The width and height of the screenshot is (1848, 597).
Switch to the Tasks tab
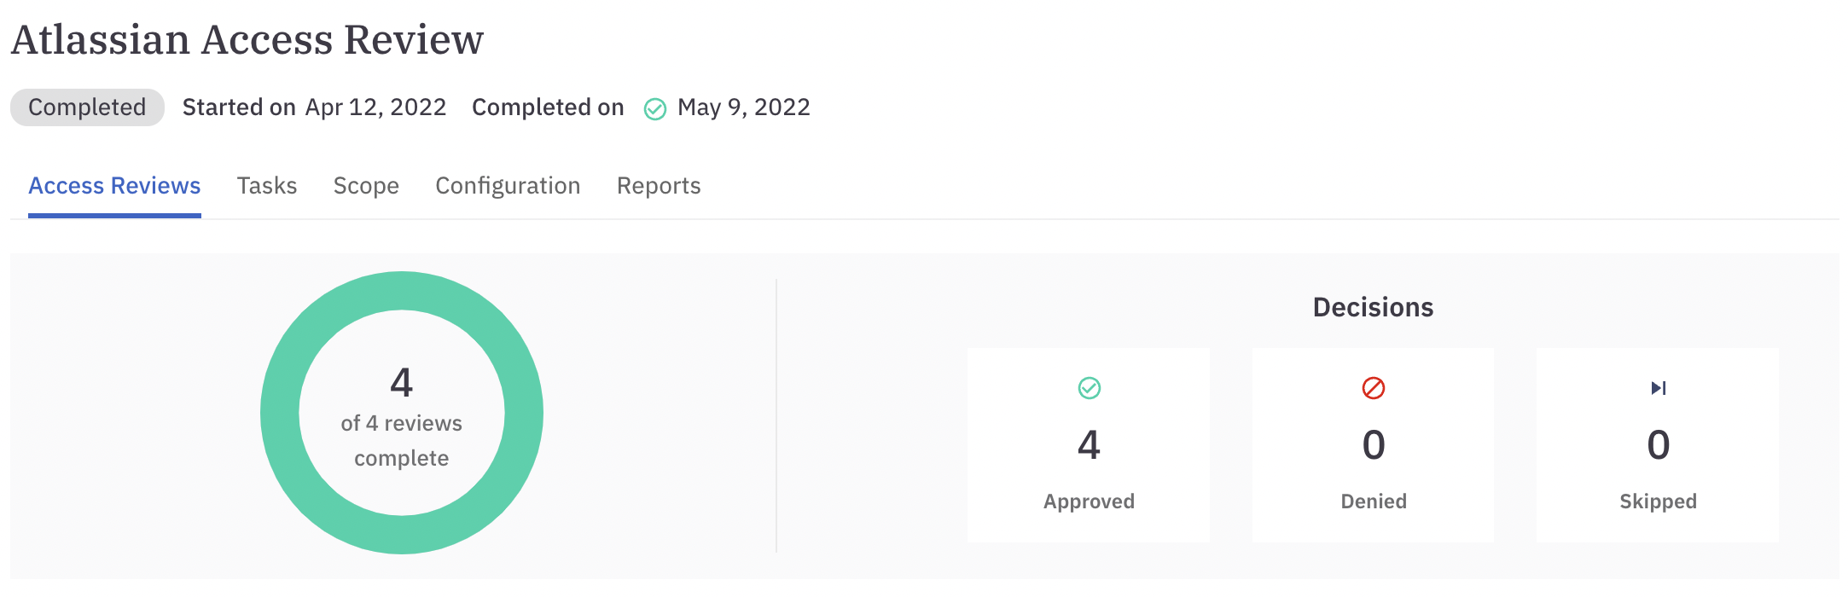pyautogui.click(x=267, y=186)
